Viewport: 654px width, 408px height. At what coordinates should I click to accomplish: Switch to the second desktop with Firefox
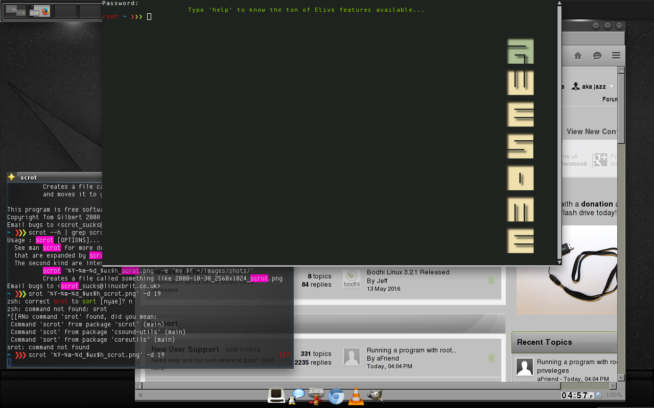(x=40, y=10)
